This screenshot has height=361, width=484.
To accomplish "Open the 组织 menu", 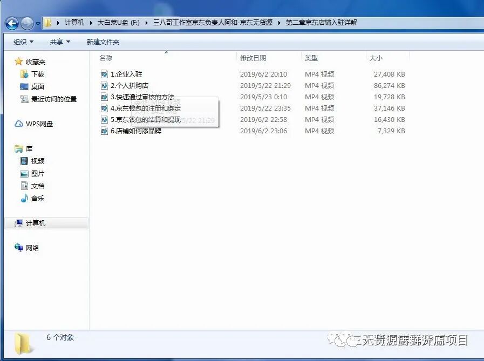I will tap(23, 42).
